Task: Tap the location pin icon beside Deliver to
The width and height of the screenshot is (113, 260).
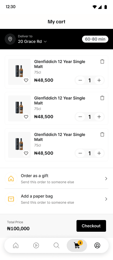Action: coord(10,39)
